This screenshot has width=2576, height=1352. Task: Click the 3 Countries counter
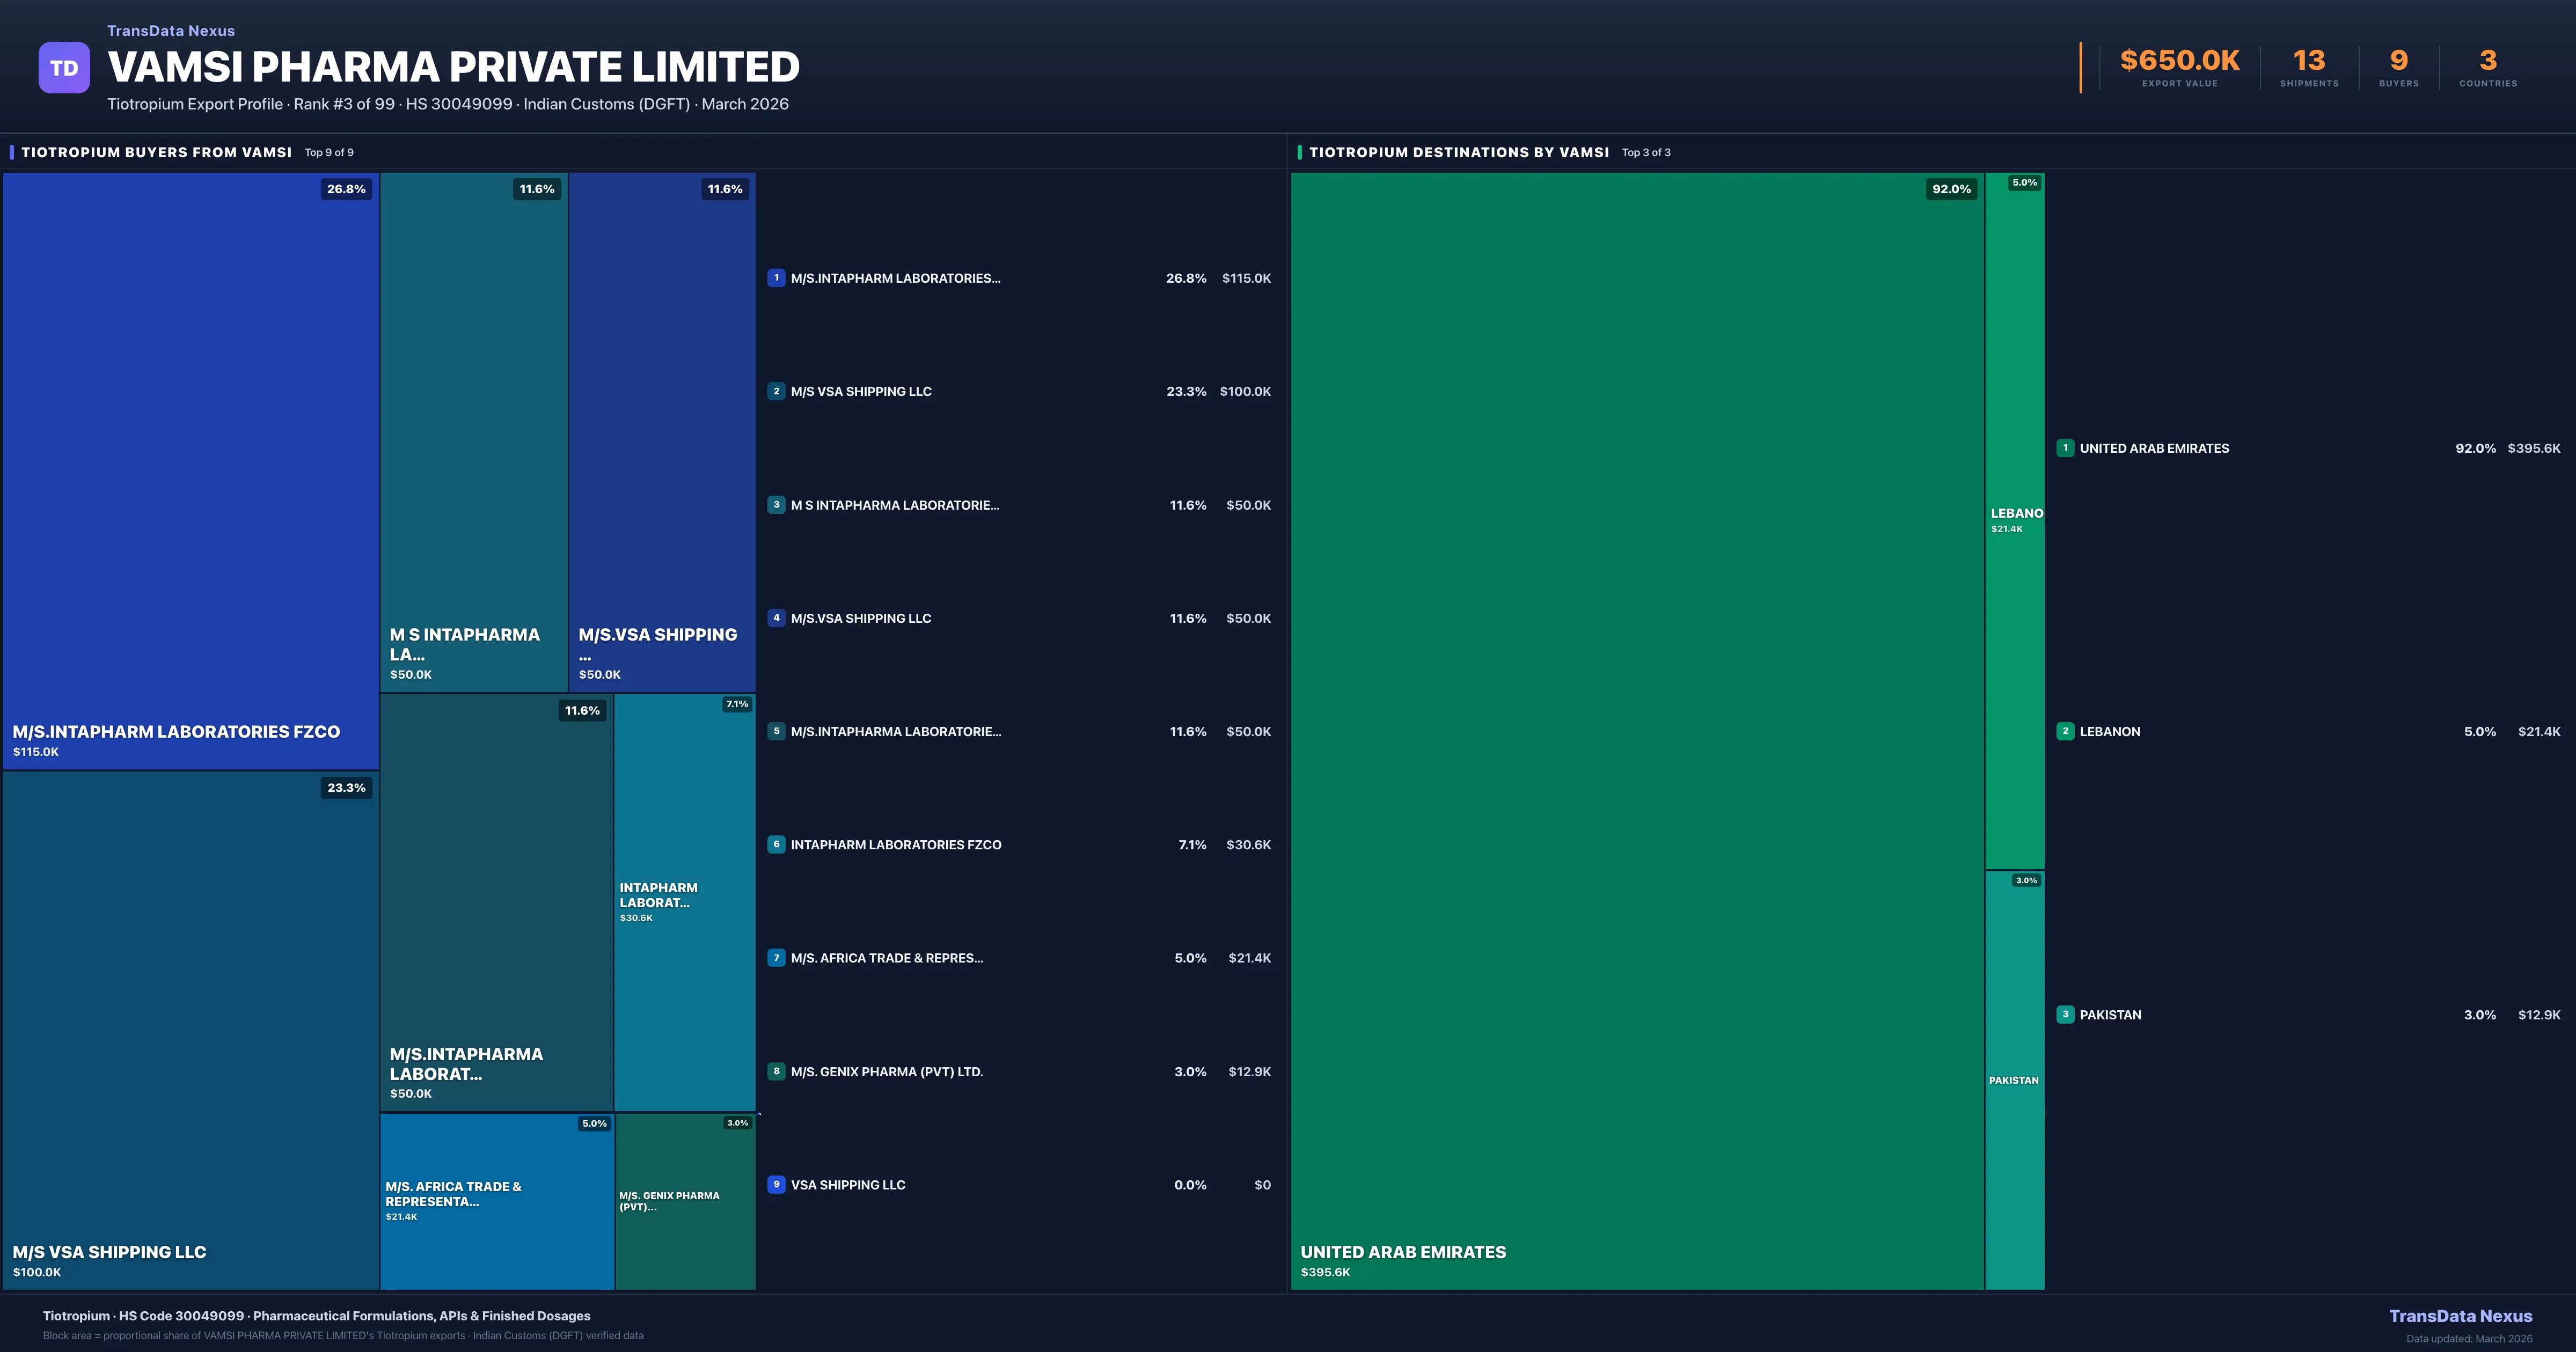point(2487,62)
